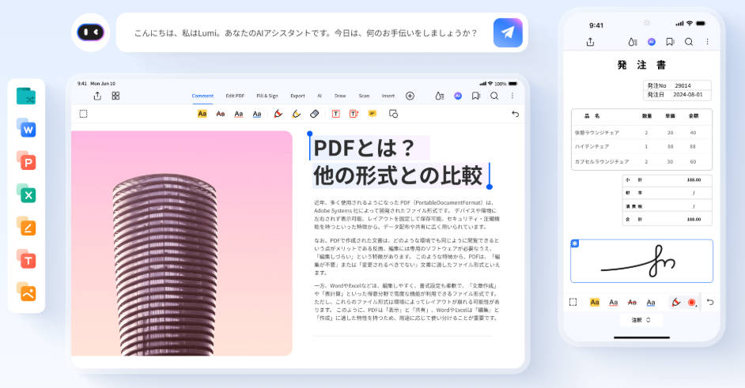Image resolution: width=745 pixels, height=388 pixels.
Task: Click undo arrow on tablet toolbar
Action: (x=515, y=114)
